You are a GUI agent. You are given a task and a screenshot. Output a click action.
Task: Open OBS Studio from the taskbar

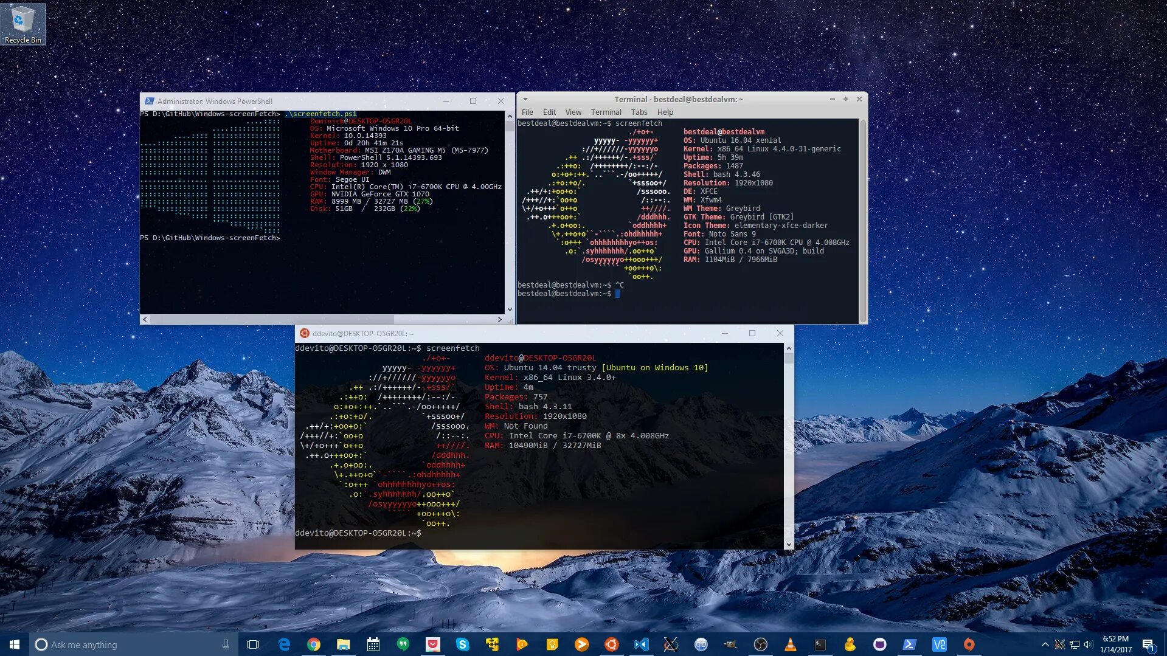tap(761, 644)
